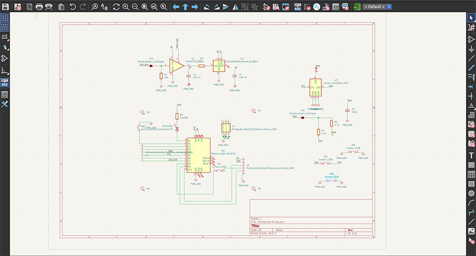Zoom in on the schematic

(126, 7)
